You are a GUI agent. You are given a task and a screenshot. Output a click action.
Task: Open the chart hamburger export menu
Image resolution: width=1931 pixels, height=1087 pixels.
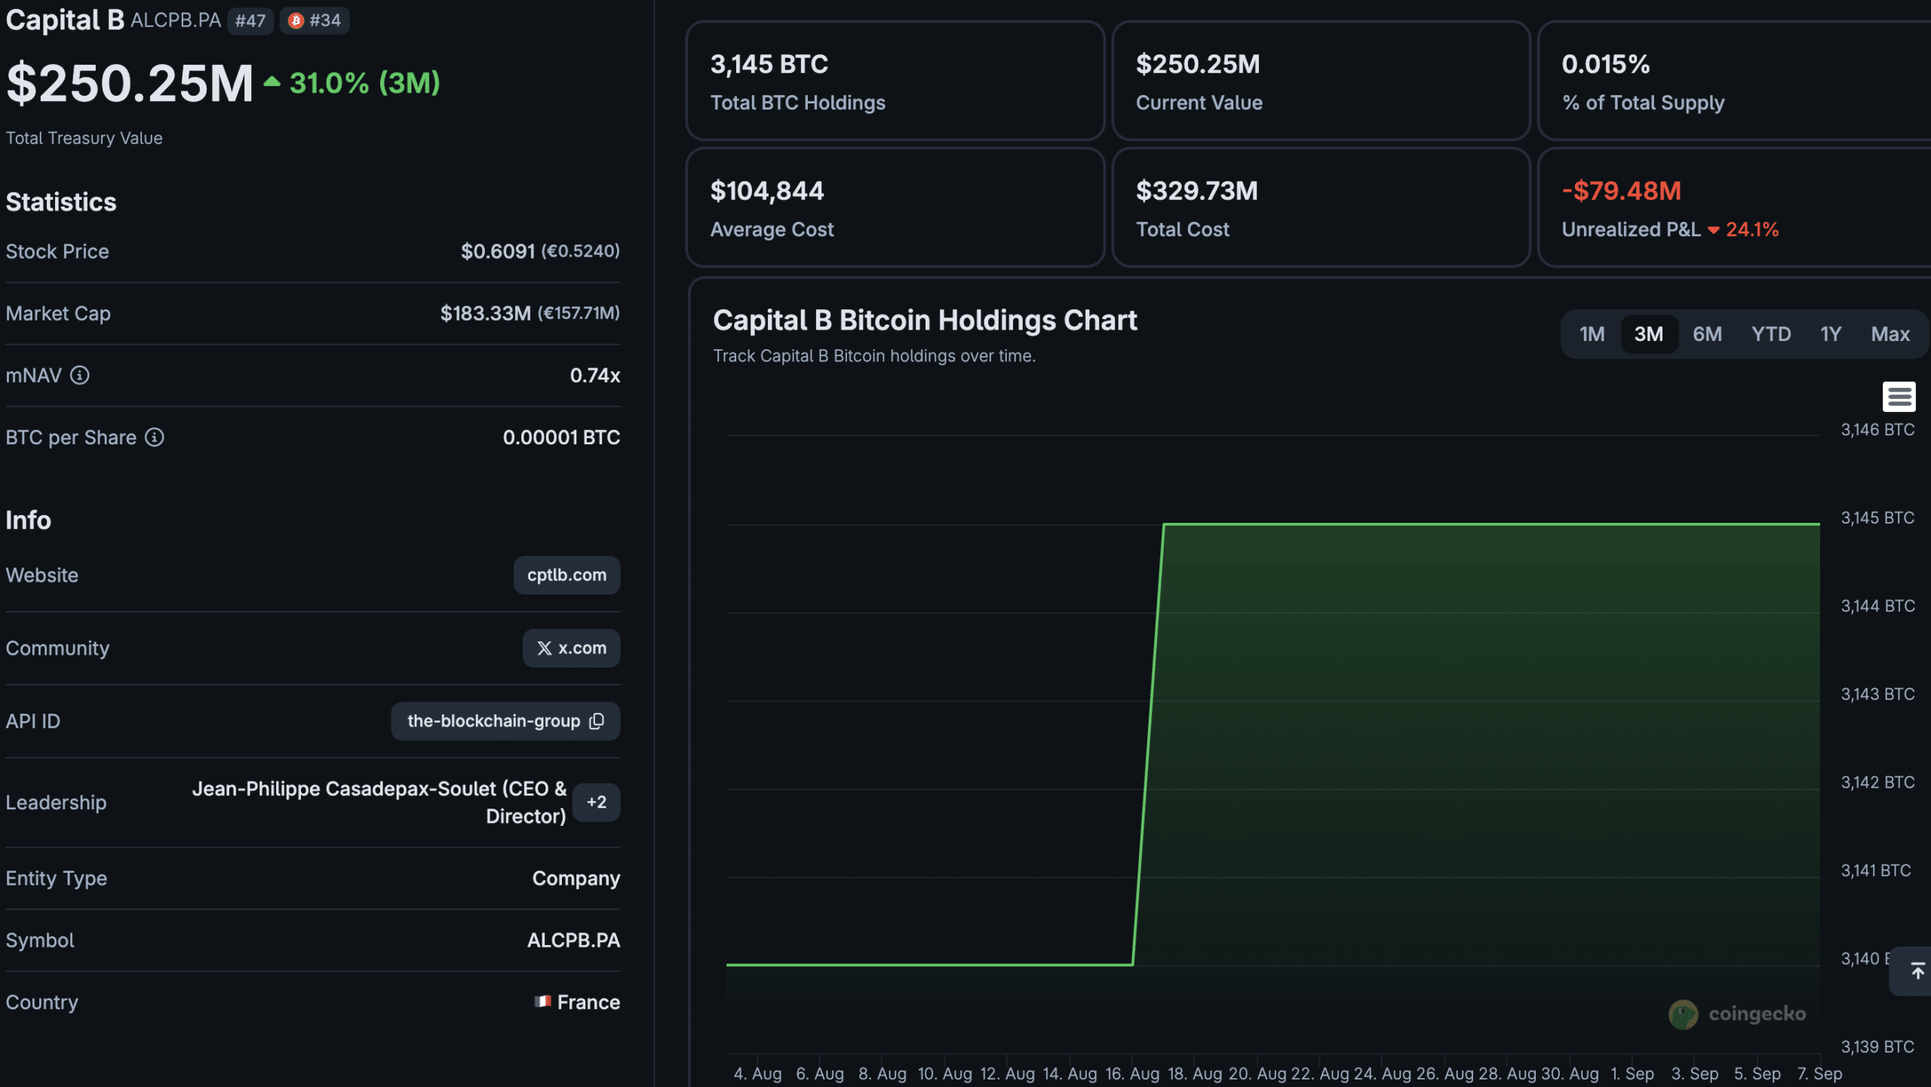tap(1899, 397)
